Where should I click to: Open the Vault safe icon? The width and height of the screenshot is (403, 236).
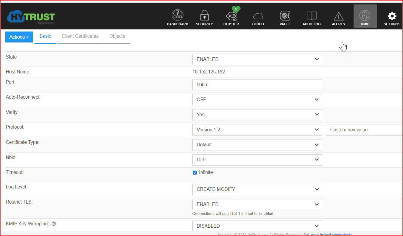[285, 16]
